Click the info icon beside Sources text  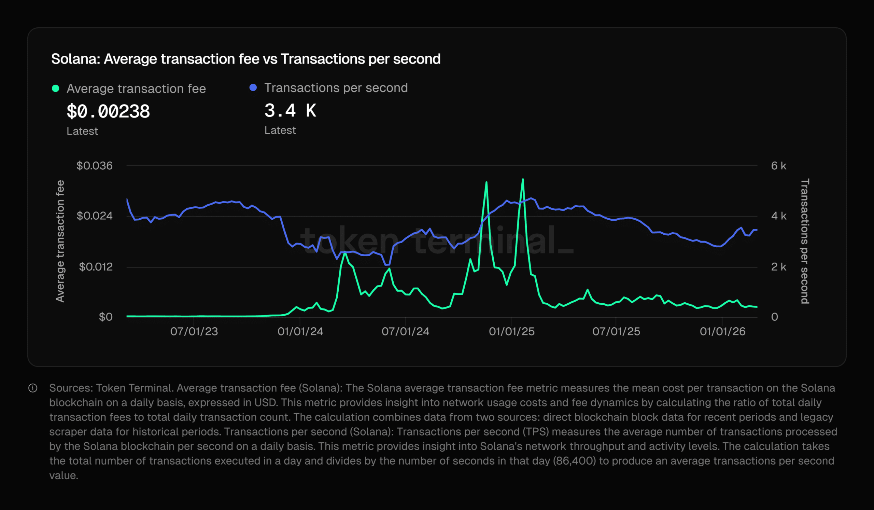click(33, 388)
